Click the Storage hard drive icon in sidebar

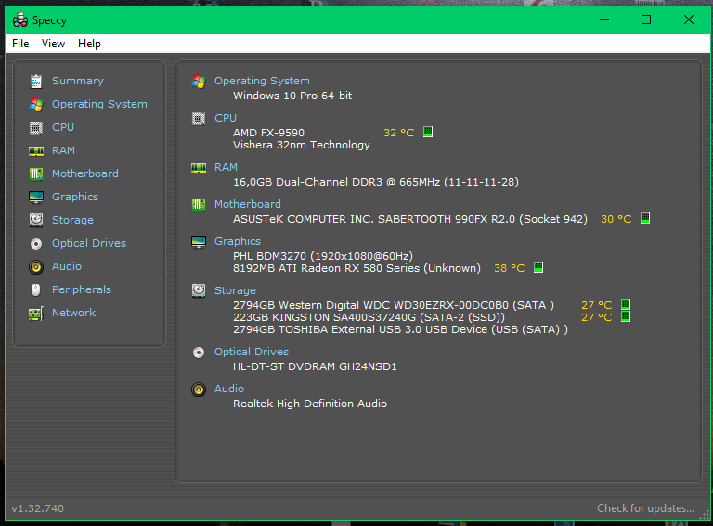point(36,220)
